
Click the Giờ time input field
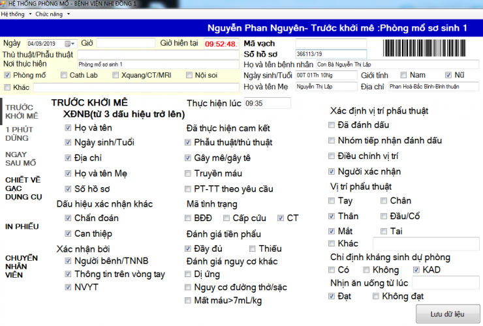tap(125, 43)
